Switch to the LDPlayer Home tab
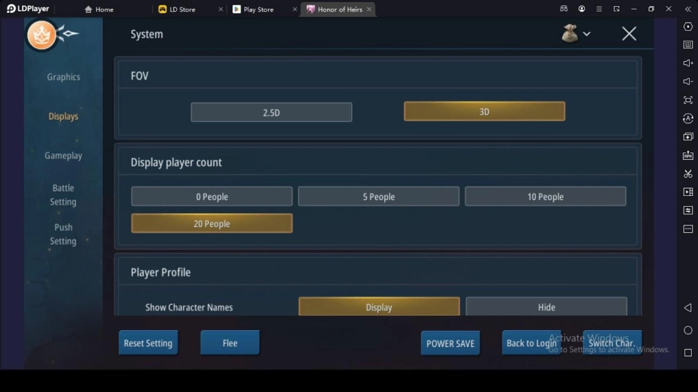 tap(99, 10)
